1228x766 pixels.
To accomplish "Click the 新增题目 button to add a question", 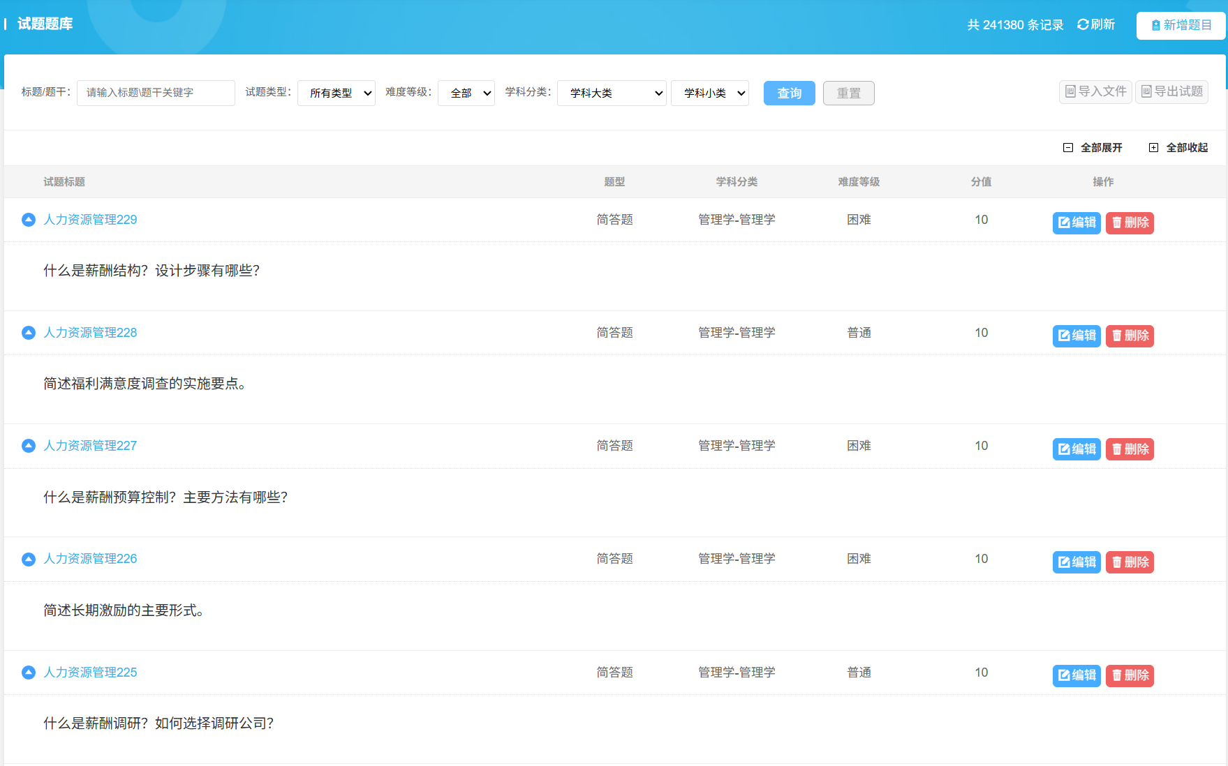I will click(1181, 25).
